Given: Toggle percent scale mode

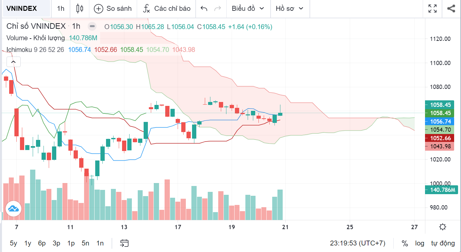Looking at the screenshot, I should click(405, 243).
